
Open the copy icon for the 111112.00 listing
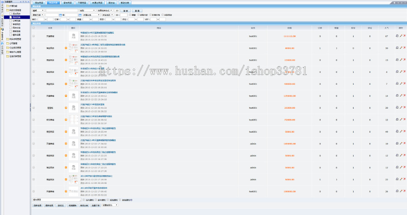pyautogui.click(x=397, y=36)
